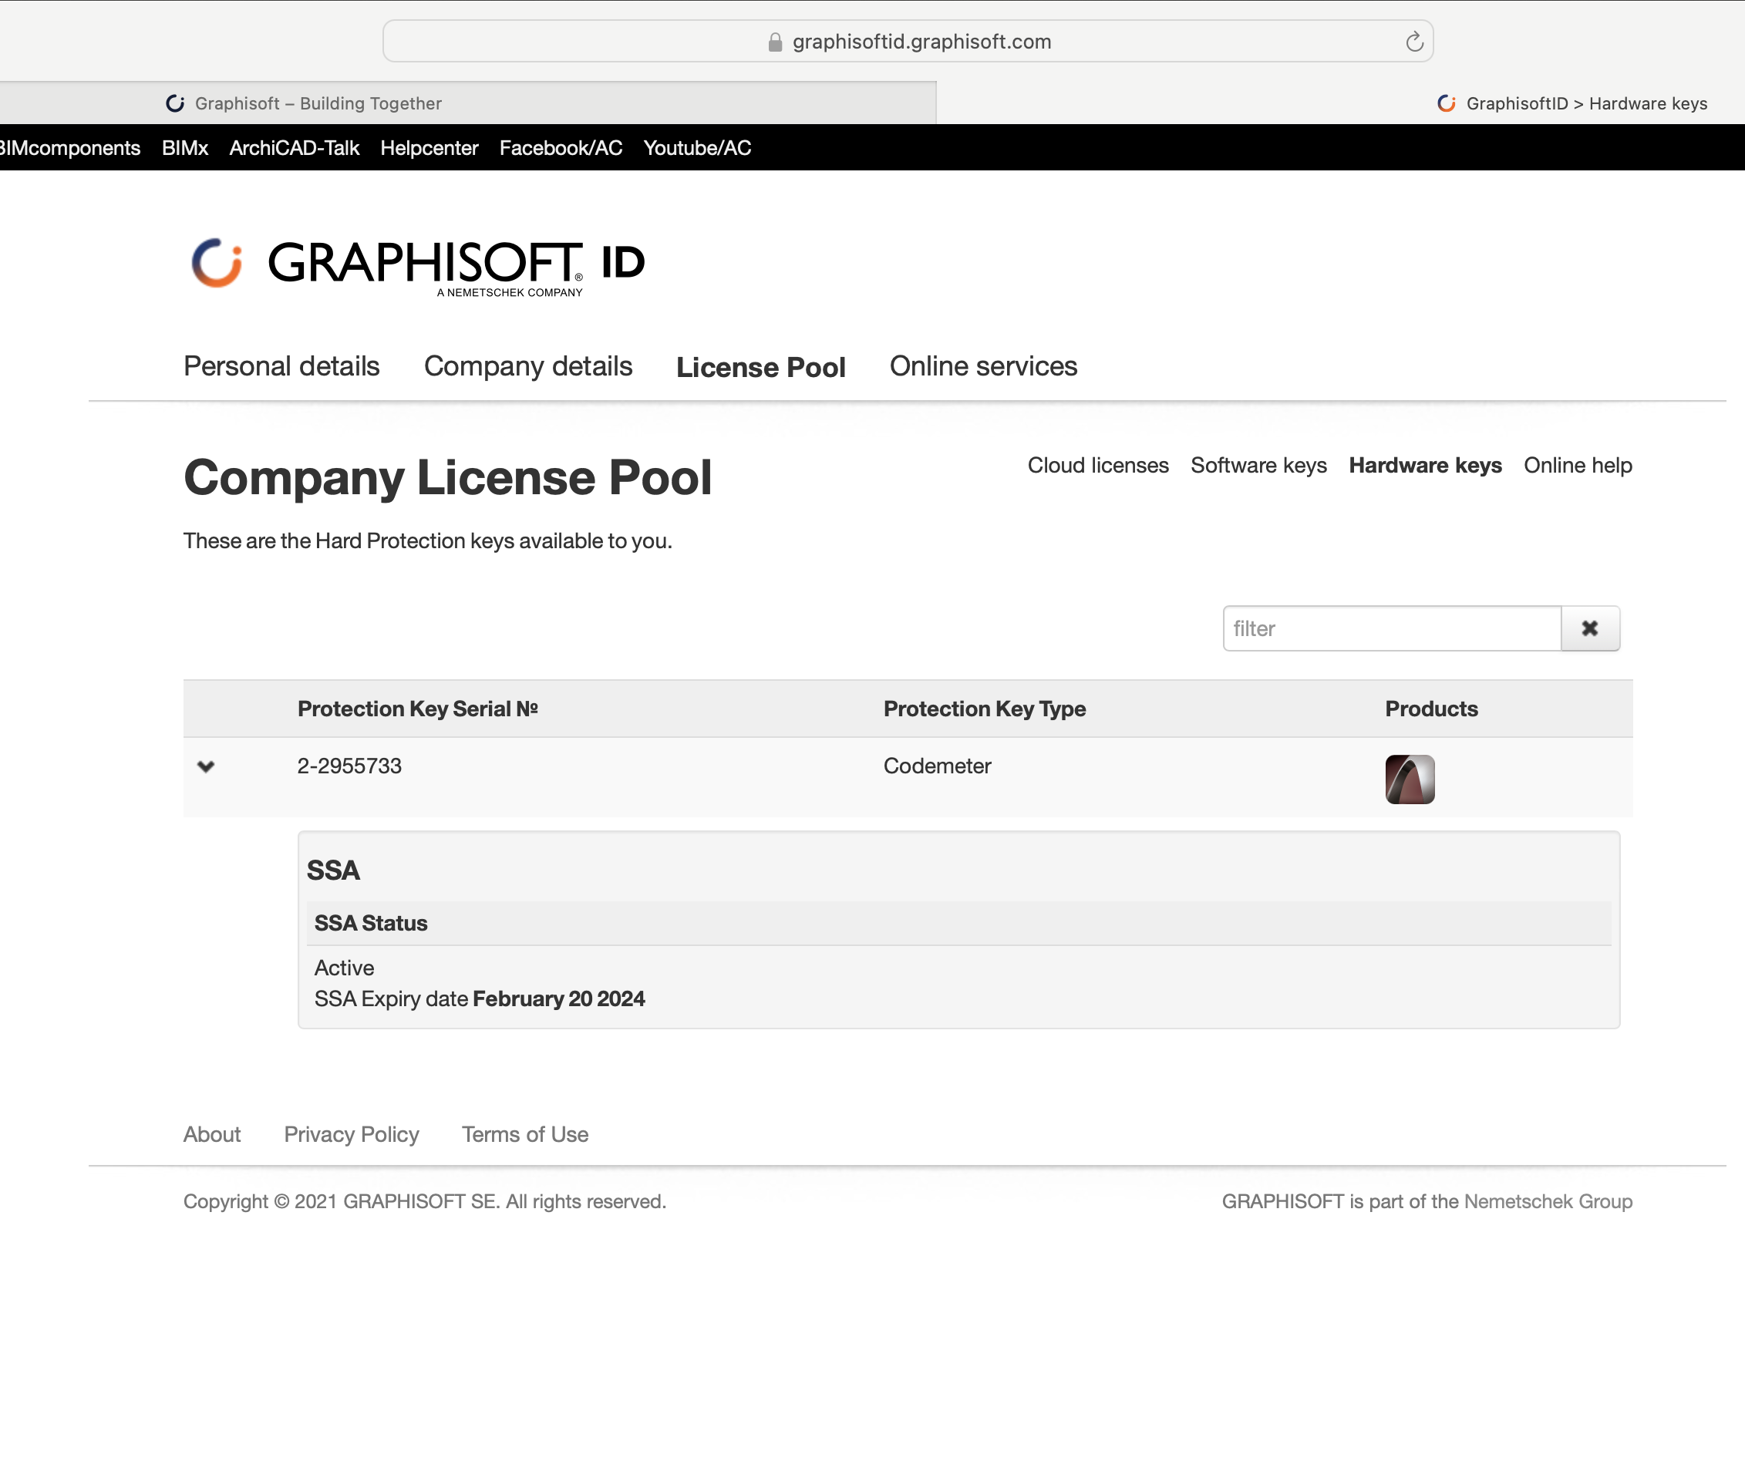
Task: Clear the filter with X button
Action: (1588, 628)
